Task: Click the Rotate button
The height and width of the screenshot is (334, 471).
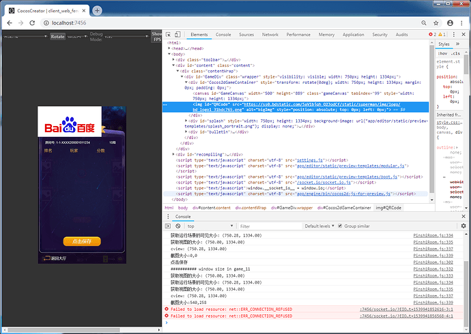Action: point(57,37)
